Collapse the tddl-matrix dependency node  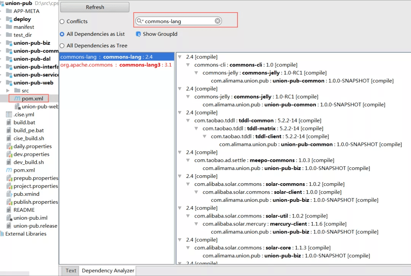196,128
